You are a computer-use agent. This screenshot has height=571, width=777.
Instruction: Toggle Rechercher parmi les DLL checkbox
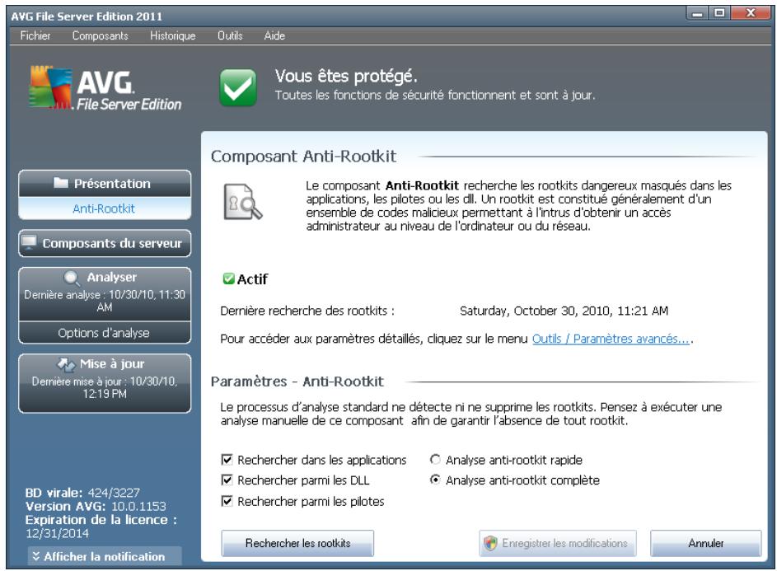(227, 480)
